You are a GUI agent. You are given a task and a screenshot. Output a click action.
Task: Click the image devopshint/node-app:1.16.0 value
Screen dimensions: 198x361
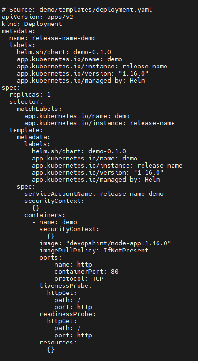(x=119, y=243)
